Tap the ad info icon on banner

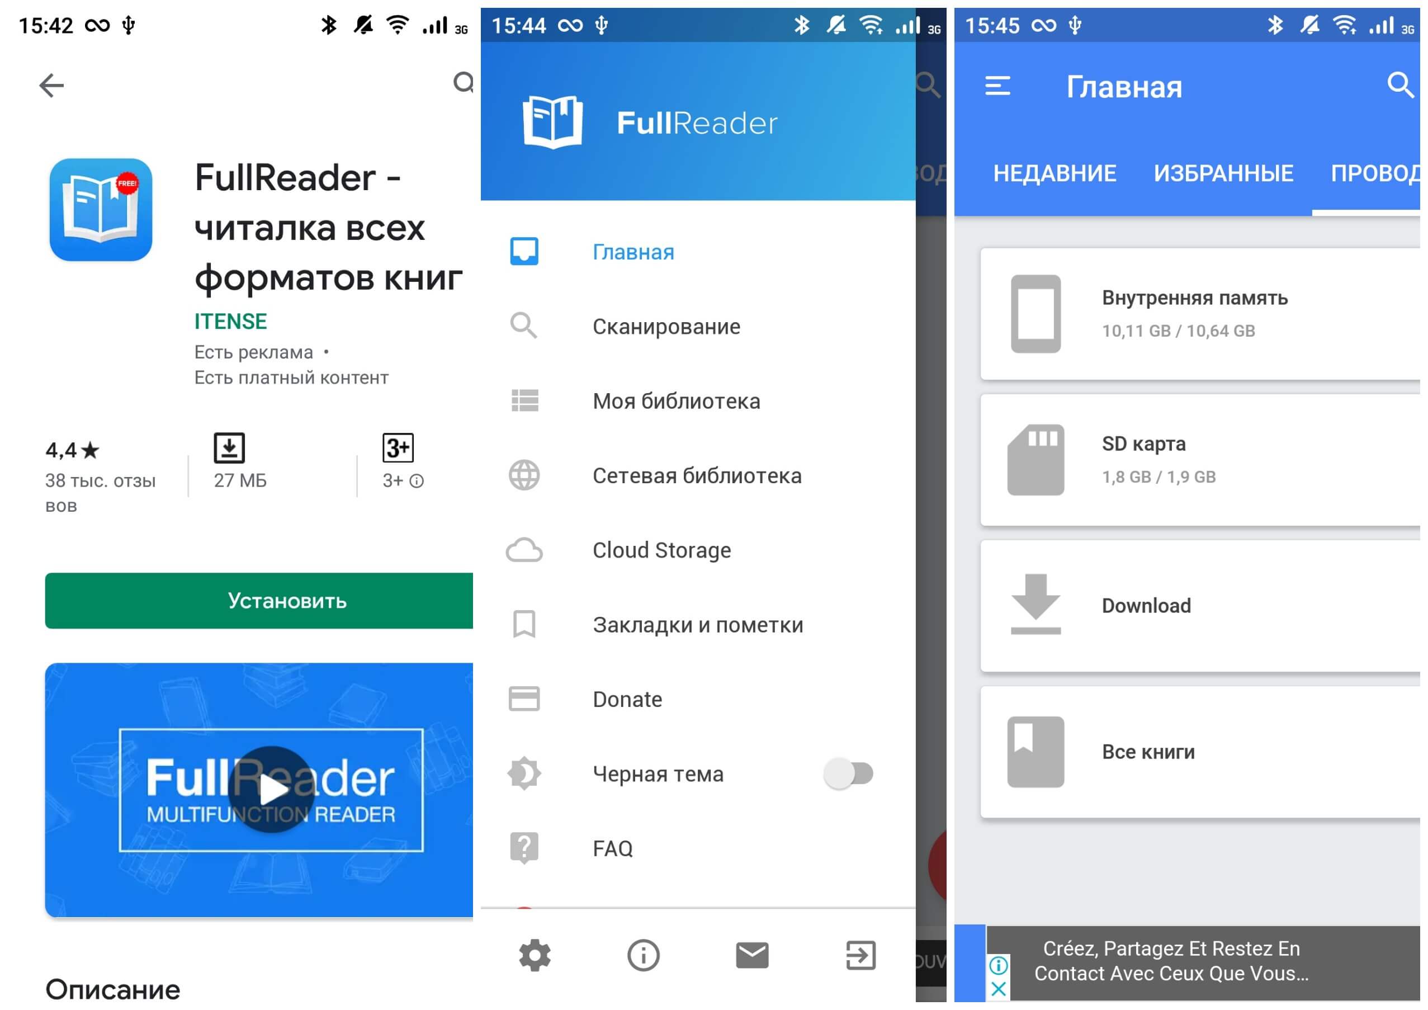tap(998, 966)
